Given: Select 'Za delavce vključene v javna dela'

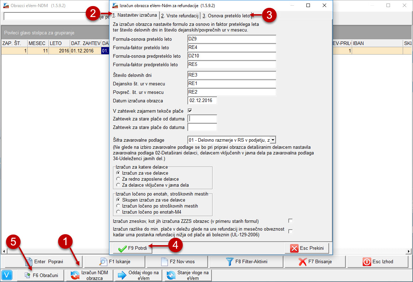Looking at the screenshot, I should pos(118,185).
